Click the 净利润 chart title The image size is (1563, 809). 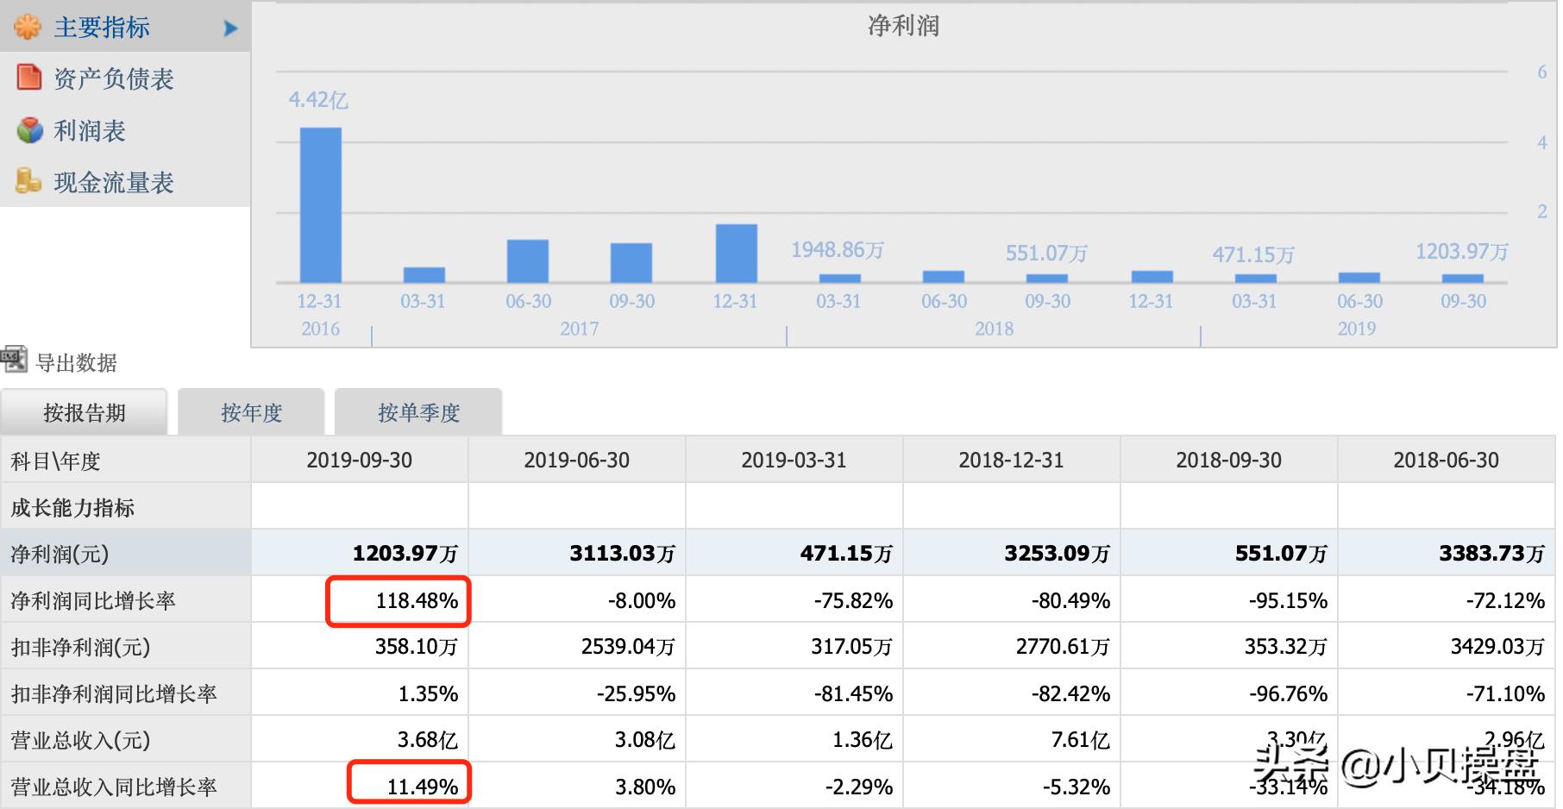pyautogui.click(x=903, y=26)
